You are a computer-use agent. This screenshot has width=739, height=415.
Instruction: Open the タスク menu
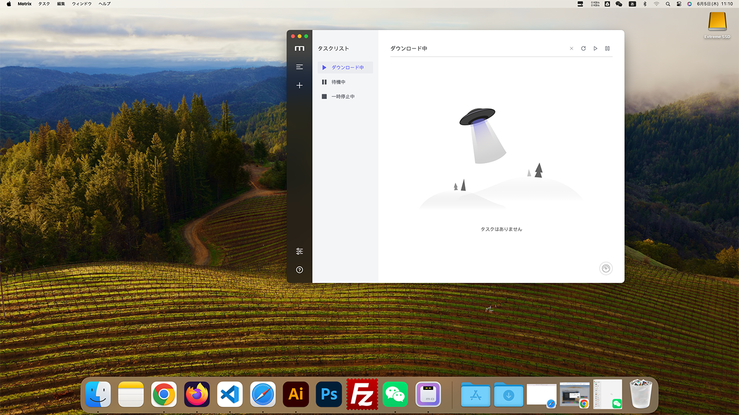(43, 4)
